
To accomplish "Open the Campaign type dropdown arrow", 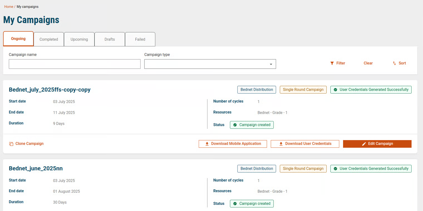I will point(271,64).
